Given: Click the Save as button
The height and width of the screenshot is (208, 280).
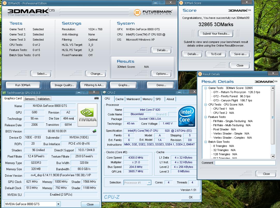Looking at the screenshot, I should [x=240, y=54].
